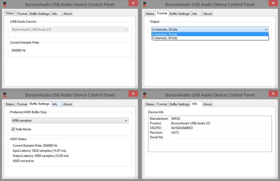Open Buffer Settings tab in the top-right Format window
The width and height of the screenshot is (280, 181).
point(179,14)
